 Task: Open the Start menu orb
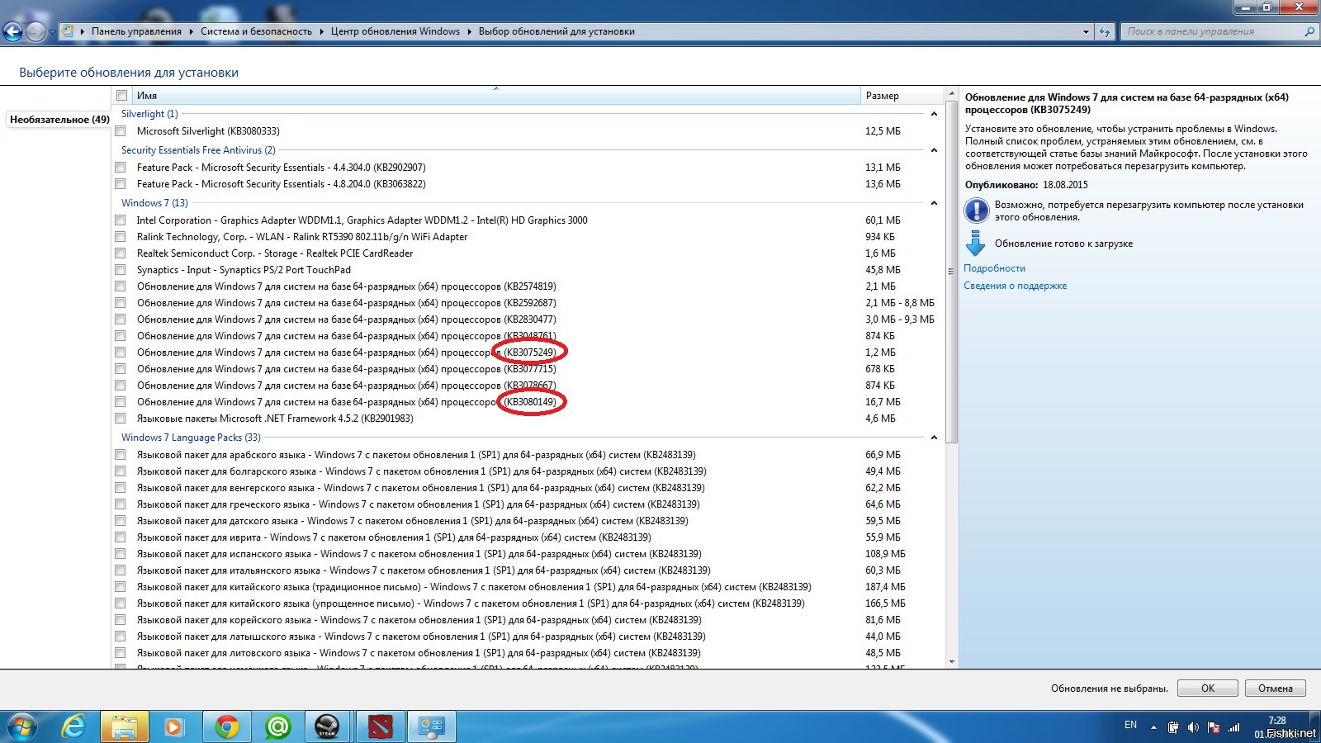coord(22,726)
